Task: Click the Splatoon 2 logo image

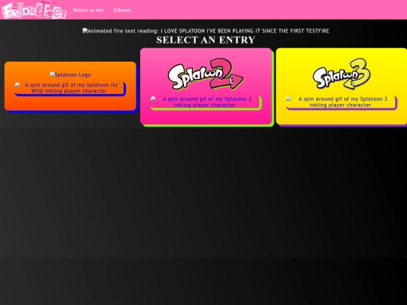Action: (206, 74)
